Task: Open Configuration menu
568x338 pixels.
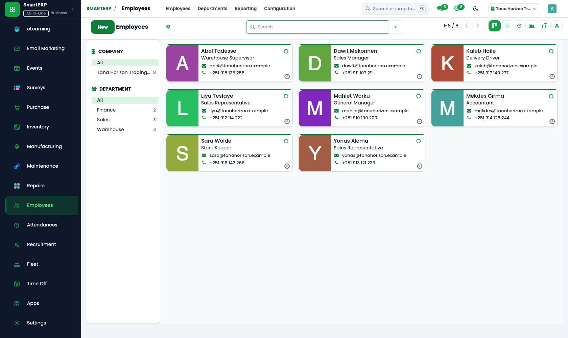Action: [x=280, y=9]
